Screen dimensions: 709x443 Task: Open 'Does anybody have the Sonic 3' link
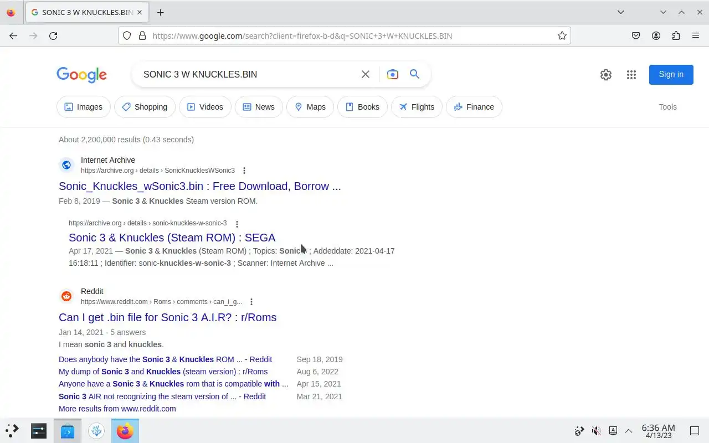click(165, 359)
